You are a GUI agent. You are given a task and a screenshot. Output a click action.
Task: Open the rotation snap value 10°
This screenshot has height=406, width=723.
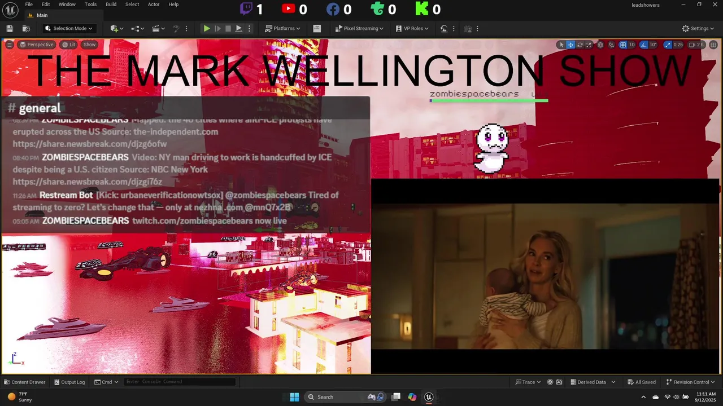pyautogui.click(x=653, y=45)
